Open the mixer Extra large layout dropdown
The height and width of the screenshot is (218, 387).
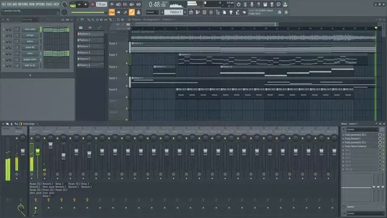point(30,124)
